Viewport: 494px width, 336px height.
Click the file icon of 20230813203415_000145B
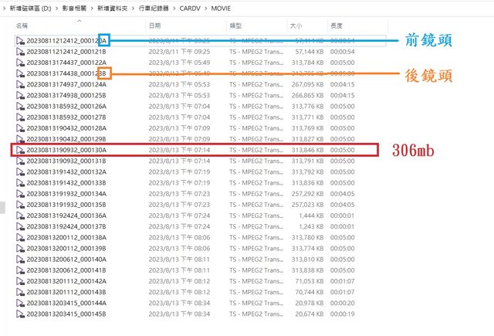click(20, 314)
